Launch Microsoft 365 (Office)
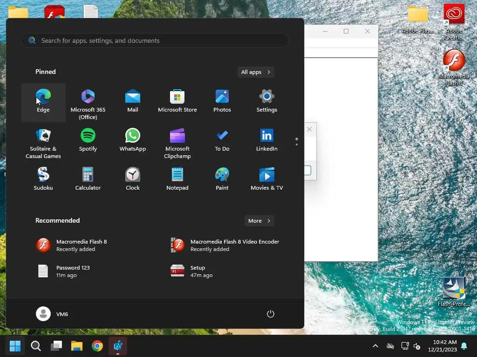The image size is (477, 357). tap(88, 102)
